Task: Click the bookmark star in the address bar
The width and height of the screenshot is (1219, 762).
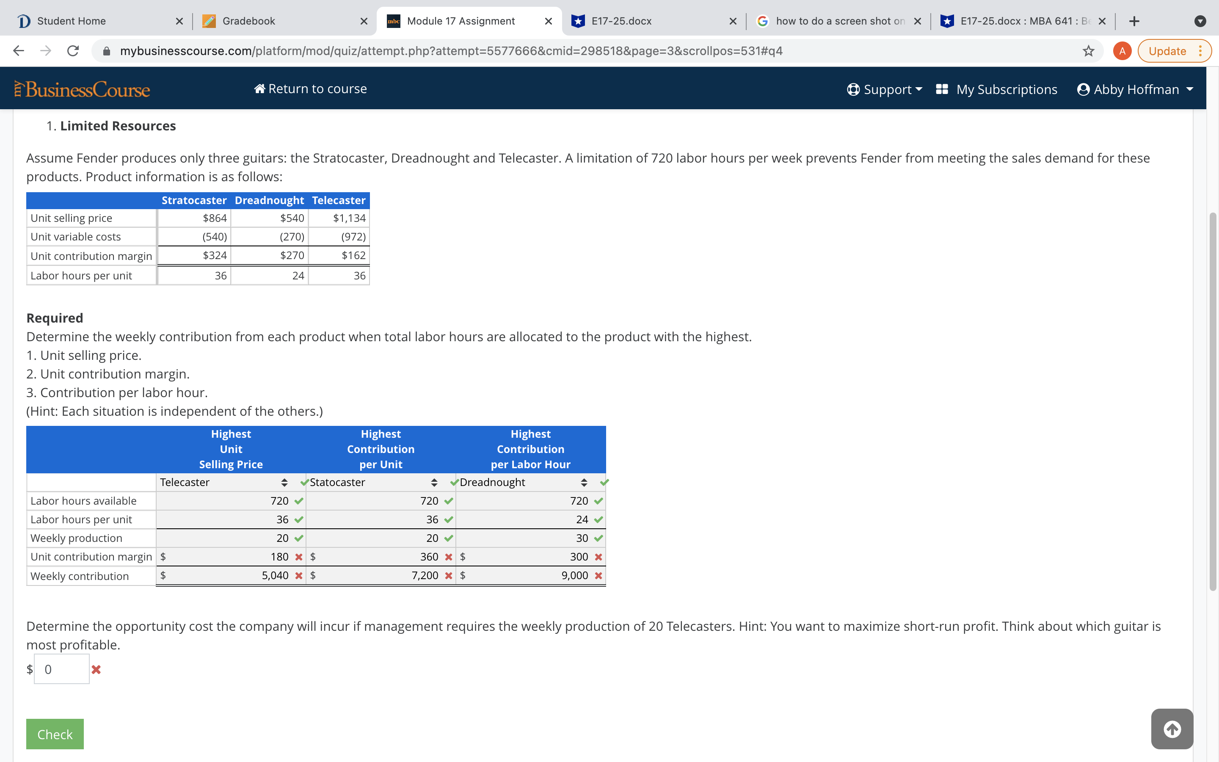Action: click(x=1089, y=50)
